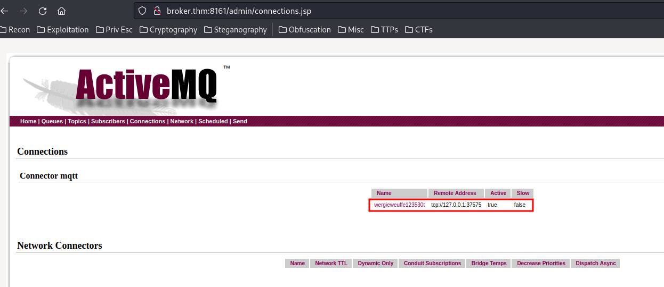The height and width of the screenshot is (287, 664).
Task: Open the Steganography bookmarks folder
Action: tap(236, 30)
